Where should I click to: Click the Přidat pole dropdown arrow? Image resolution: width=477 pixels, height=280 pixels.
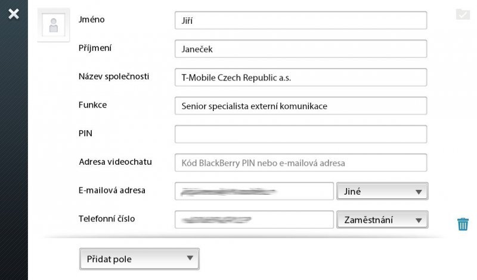[190, 258]
